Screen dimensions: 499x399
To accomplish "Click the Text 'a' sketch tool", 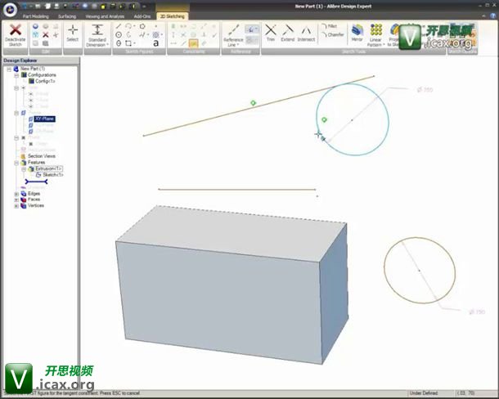I will coord(155,43).
